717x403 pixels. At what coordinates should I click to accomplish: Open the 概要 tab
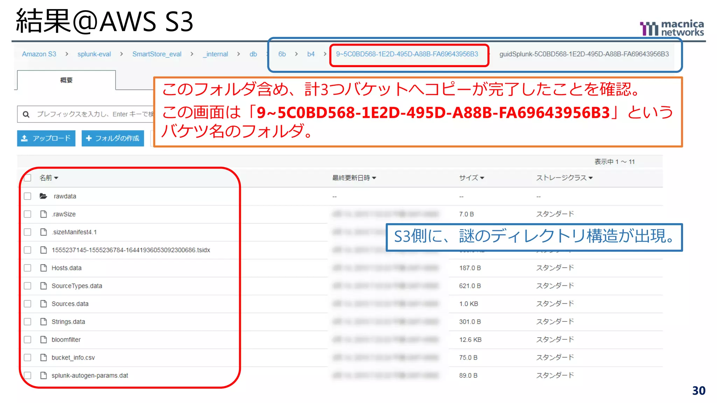[67, 80]
